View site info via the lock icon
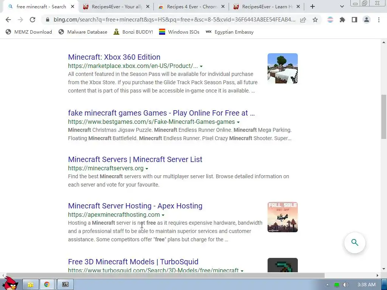Image resolution: width=387 pixels, height=290 pixels. coord(47,20)
